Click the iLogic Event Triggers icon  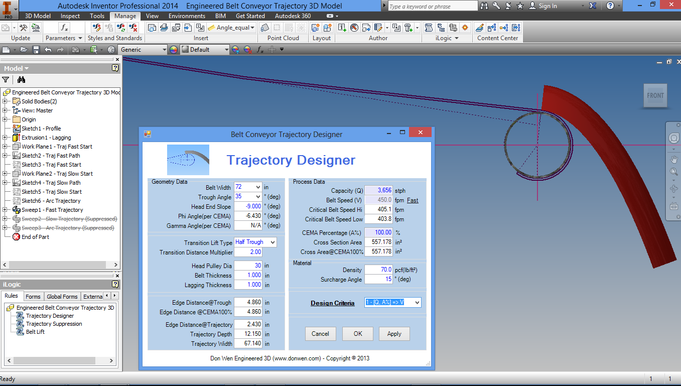[465, 28]
